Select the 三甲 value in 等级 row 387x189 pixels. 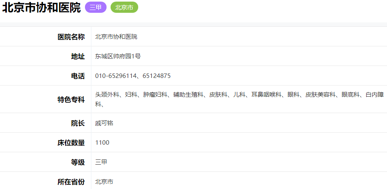coord(101,162)
